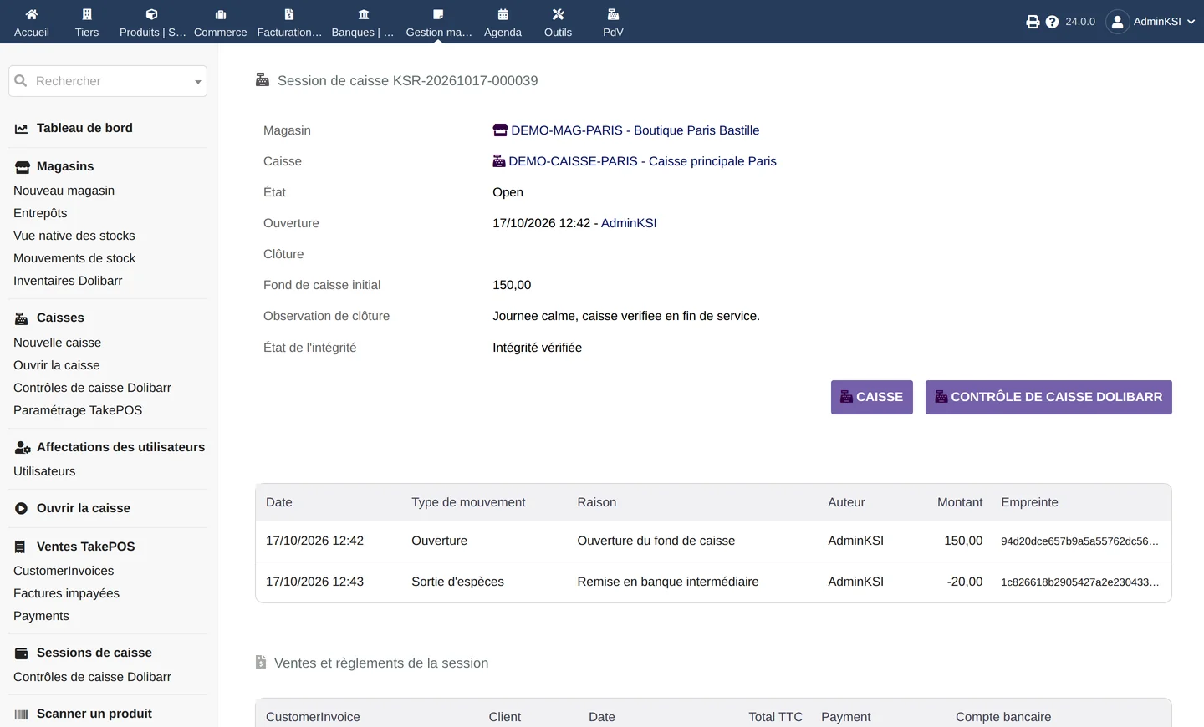Open the Outils wrench icon

click(558, 14)
